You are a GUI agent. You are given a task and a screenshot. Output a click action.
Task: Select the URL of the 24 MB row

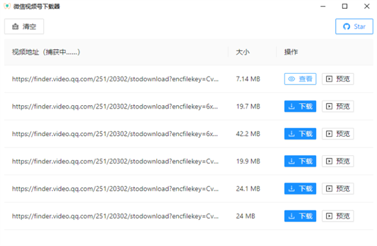(x=115, y=216)
